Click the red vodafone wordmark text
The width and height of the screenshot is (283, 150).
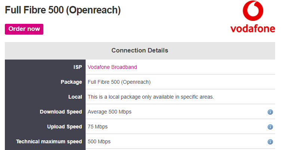click(x=253, y=29)
